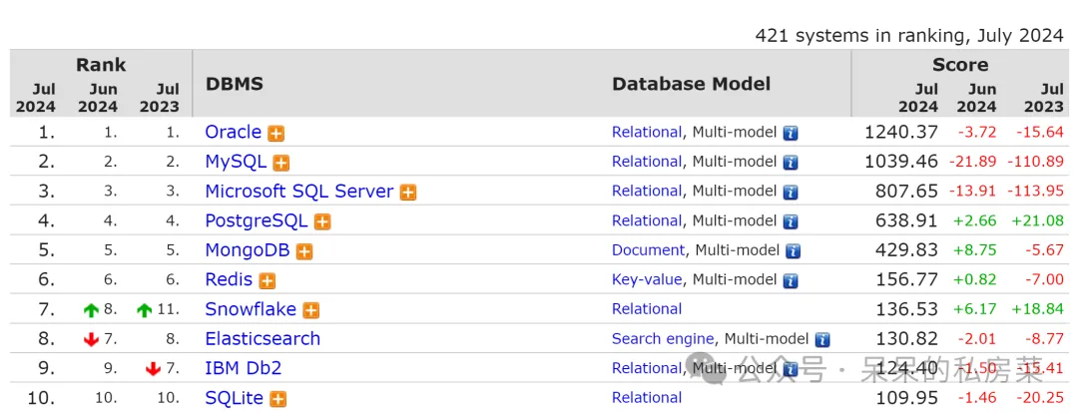Viewport: 1078px width, 413px height.
Task: Click the plus icon next to SQLite
Action: click(277, 399)
